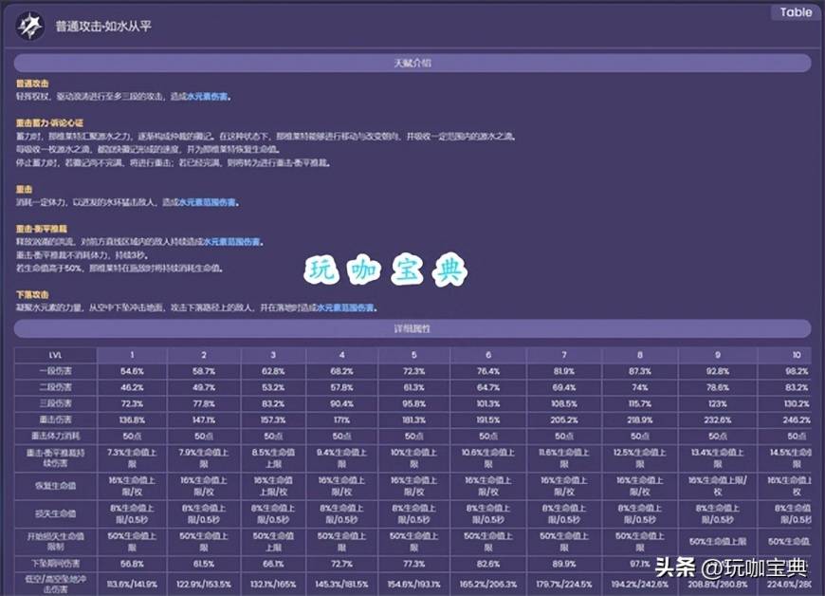Viewport: 825px width, 596px height.
Task: Click the 普通攻击·如水从平 talent title
Action: [103, 27]
